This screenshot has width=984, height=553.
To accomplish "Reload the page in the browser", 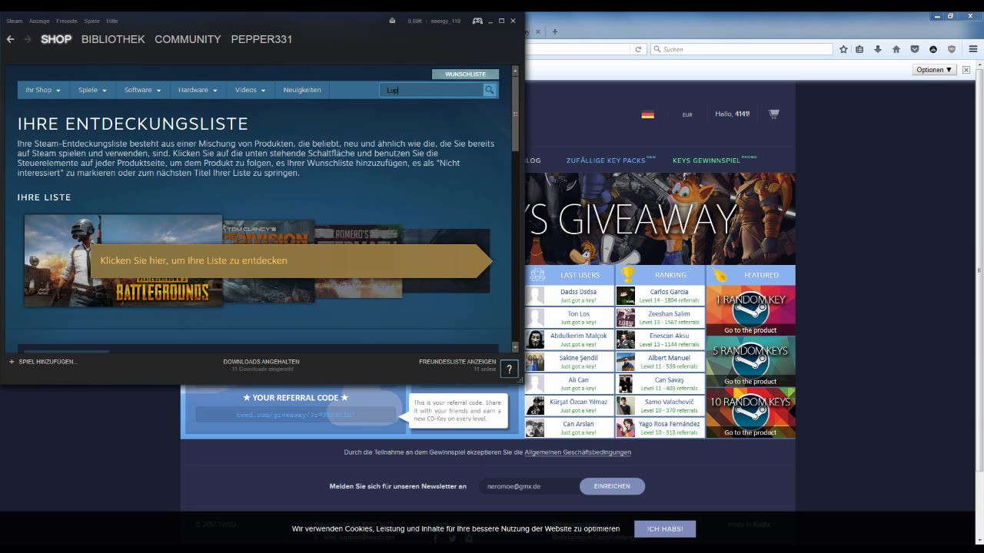I will (638, 49).
